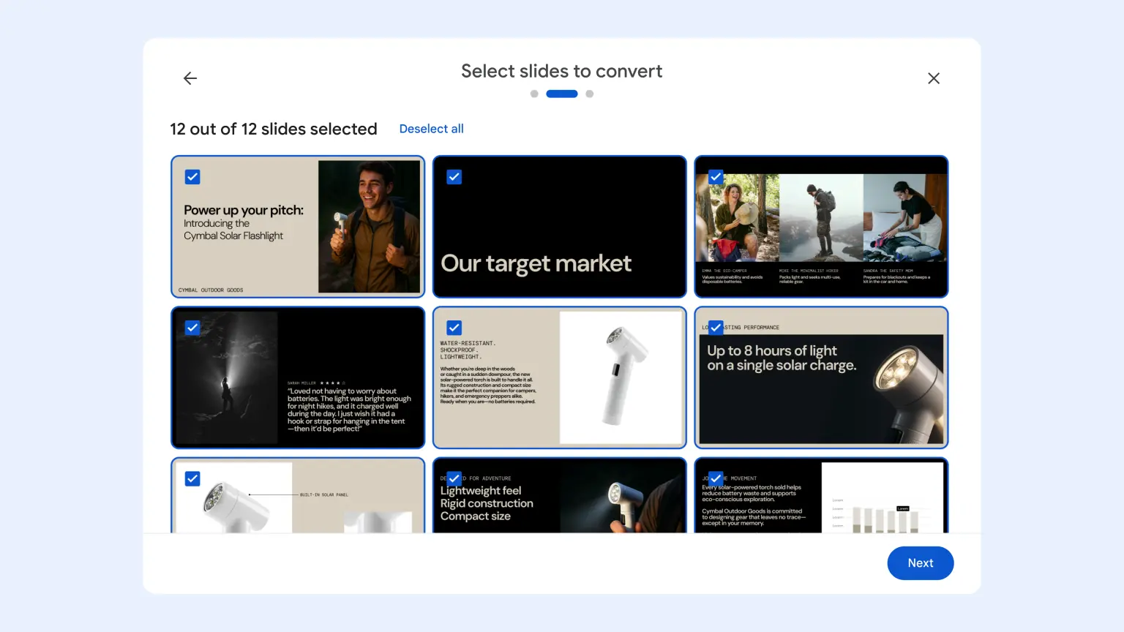Uncheck the Sarah Miller testimonial slide
This screenshot has width=1124, height=632.
click(192, 328)
